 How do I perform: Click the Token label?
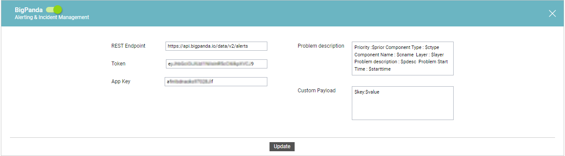(x=118, y=64)
